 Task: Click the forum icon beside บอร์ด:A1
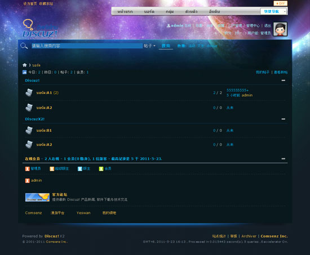pyautogui.click(x=29, y=93)
